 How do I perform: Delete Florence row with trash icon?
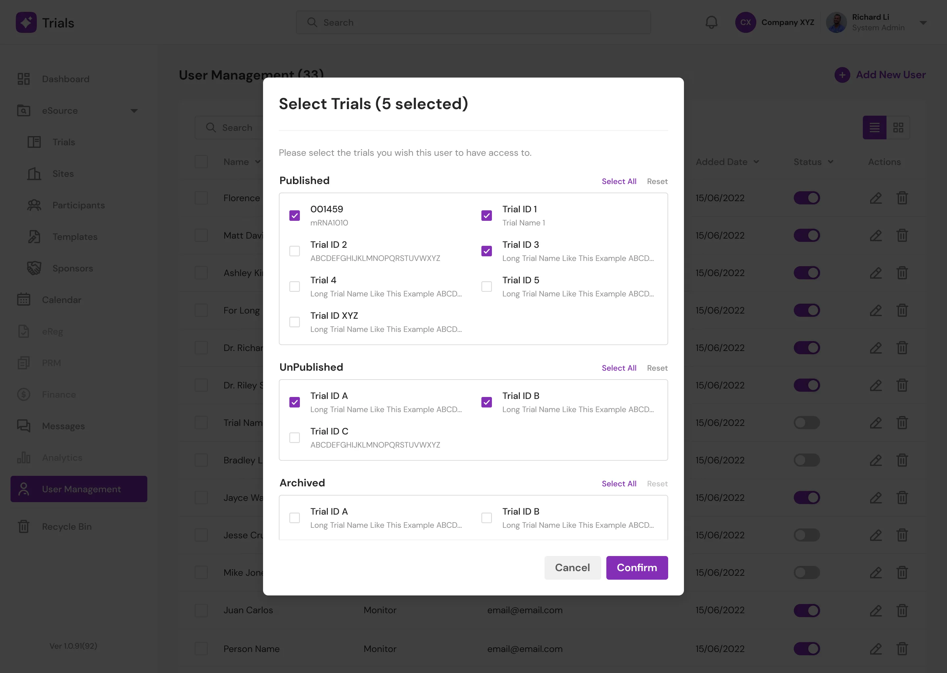902,198
